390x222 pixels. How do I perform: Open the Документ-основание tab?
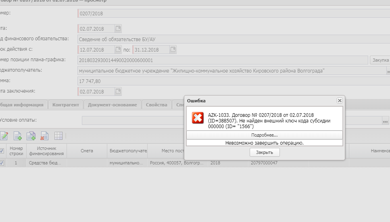113,105
